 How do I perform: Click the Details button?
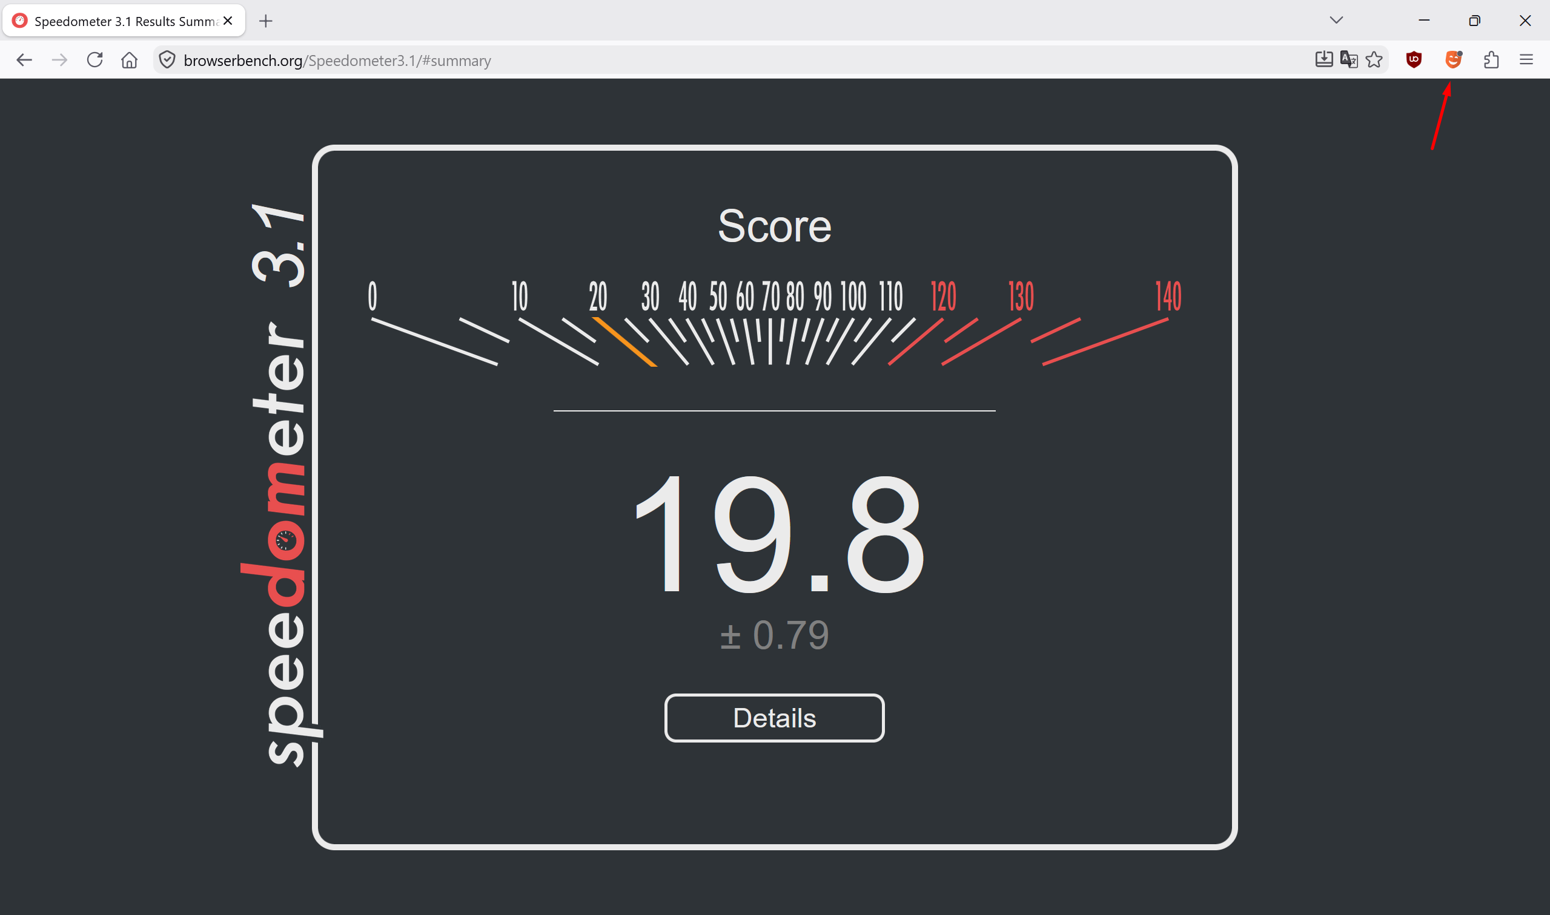(774, 718)
